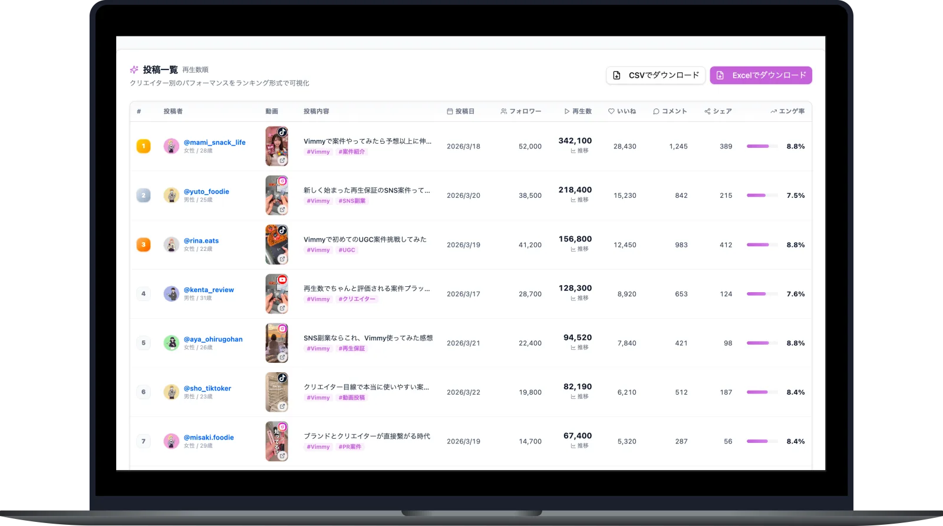Open video thumbnail for @sho_tiktoker post

[x=276, y=392]
